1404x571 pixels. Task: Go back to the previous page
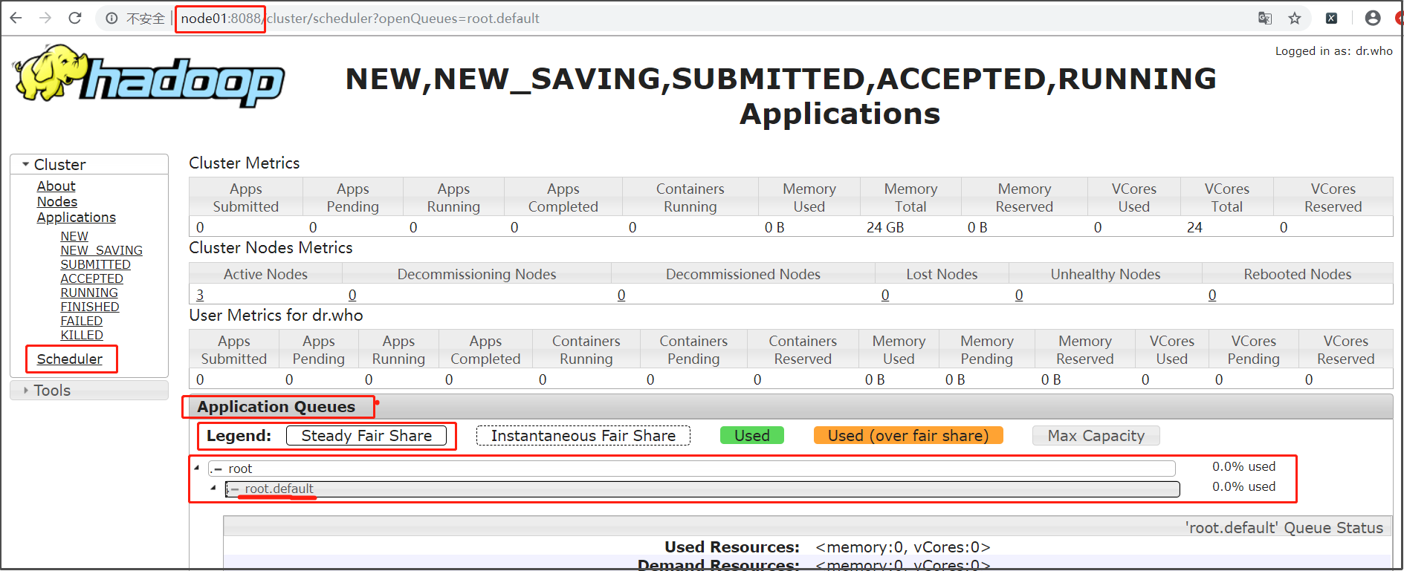(x=16, y=18)
